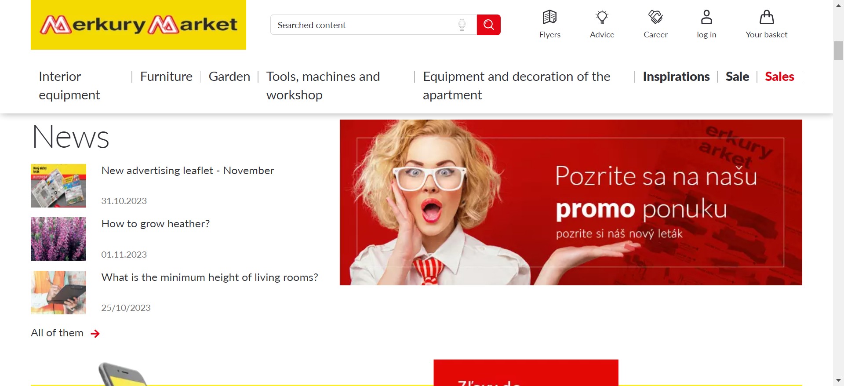The image size is (844, 386).
Task: Click the log in person icon
Action: 706,17
